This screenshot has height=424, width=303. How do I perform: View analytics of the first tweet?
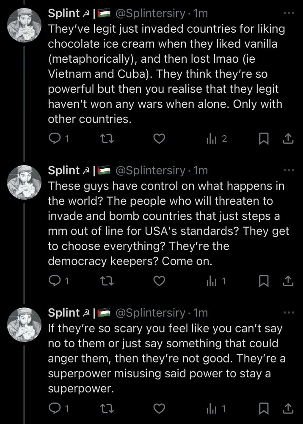point(212,139)
